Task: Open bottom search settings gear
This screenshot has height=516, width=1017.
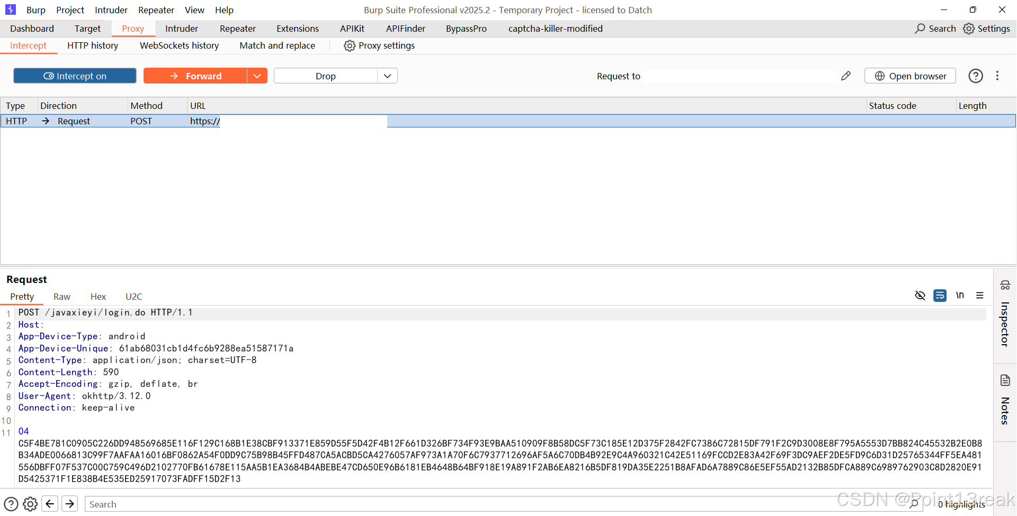Action: [x=31, y=504]
